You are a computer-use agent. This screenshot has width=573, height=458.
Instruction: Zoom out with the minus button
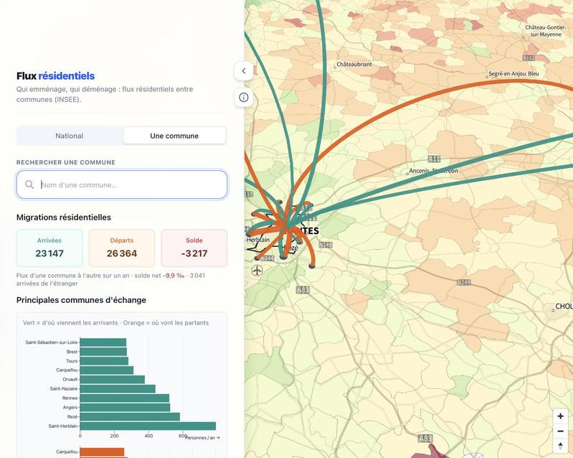560,431
